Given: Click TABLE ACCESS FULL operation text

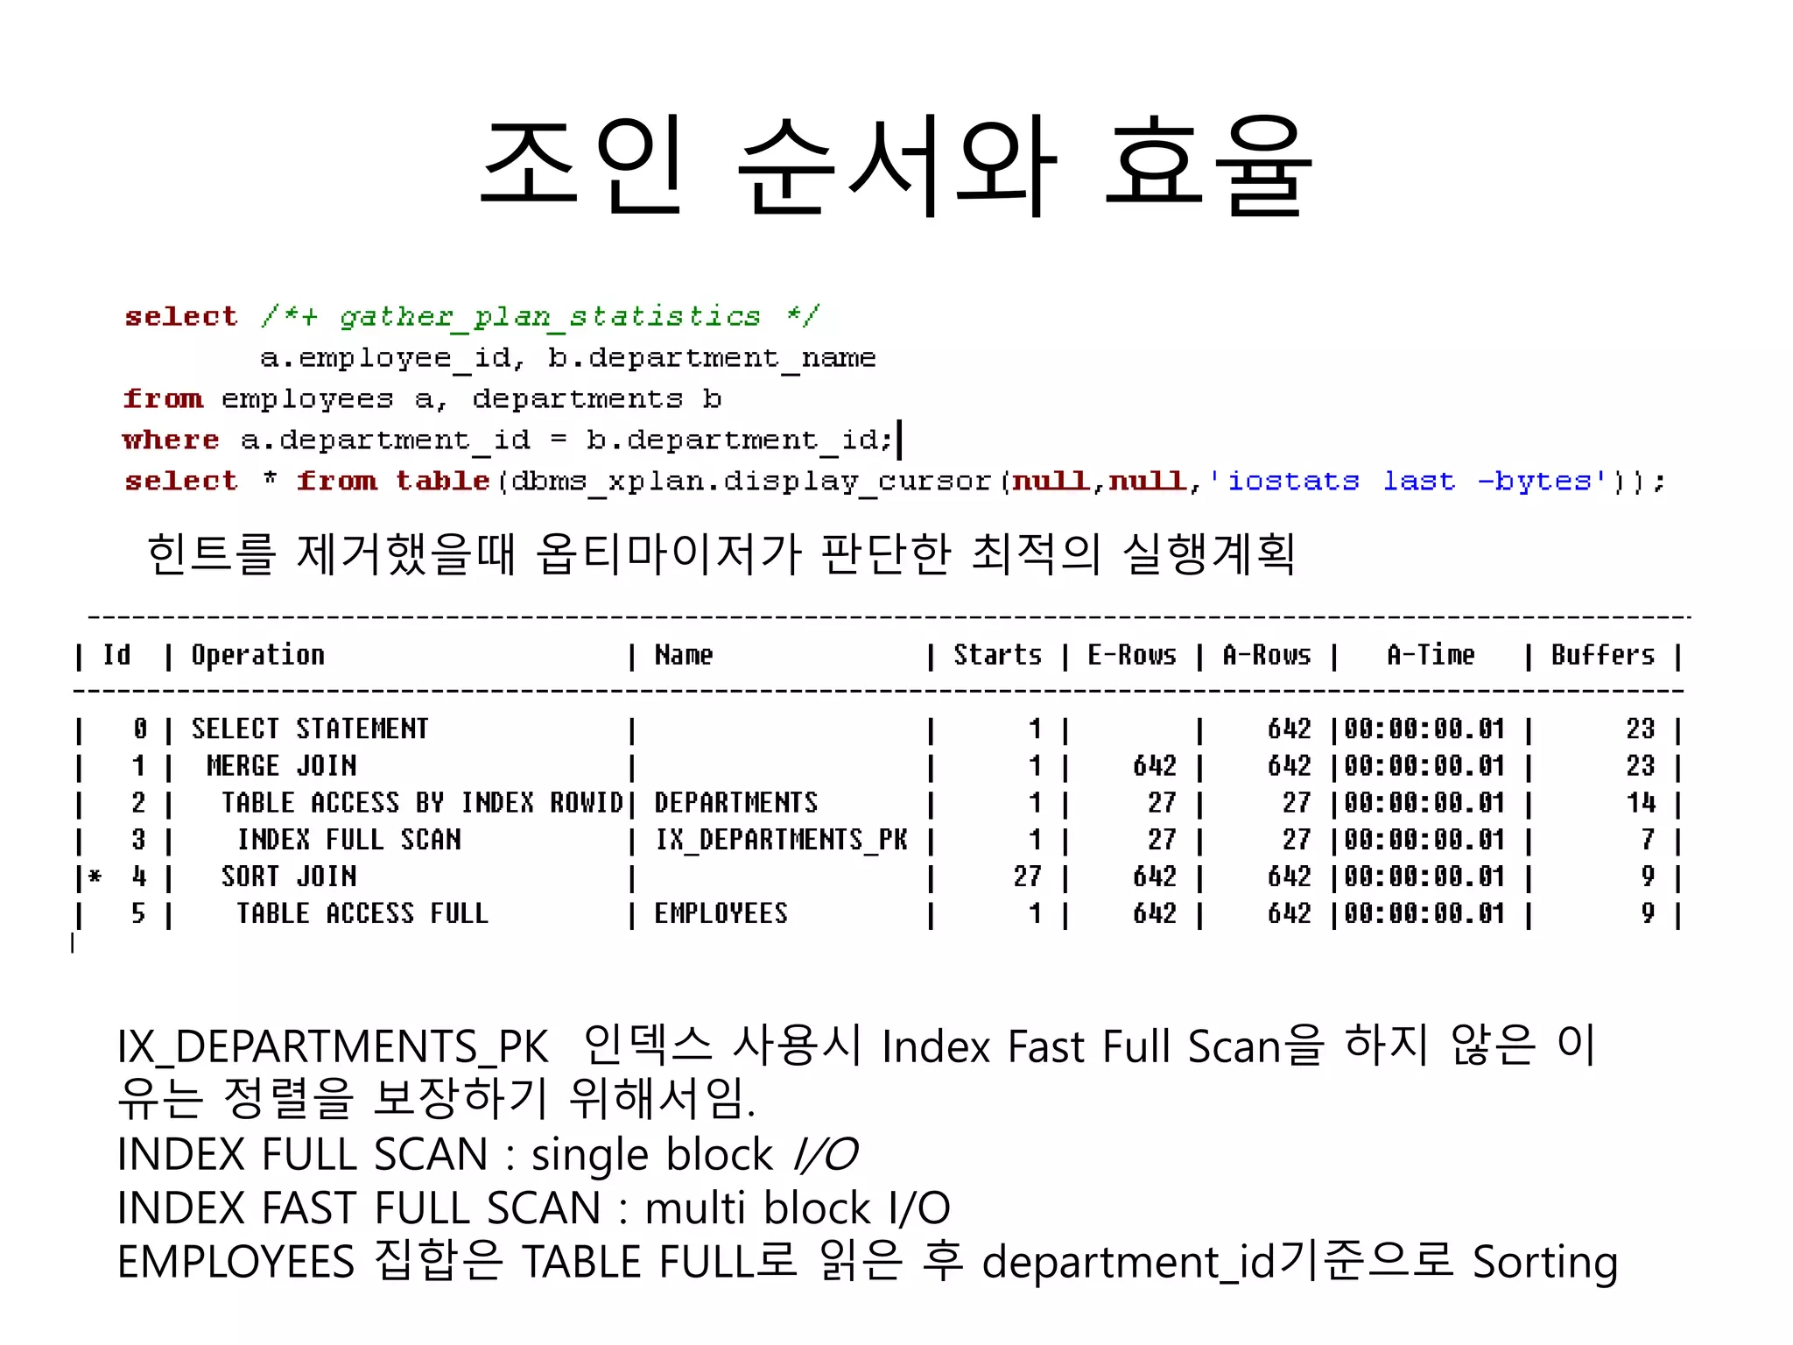Looking at the screenshot, I should point(362,913).
